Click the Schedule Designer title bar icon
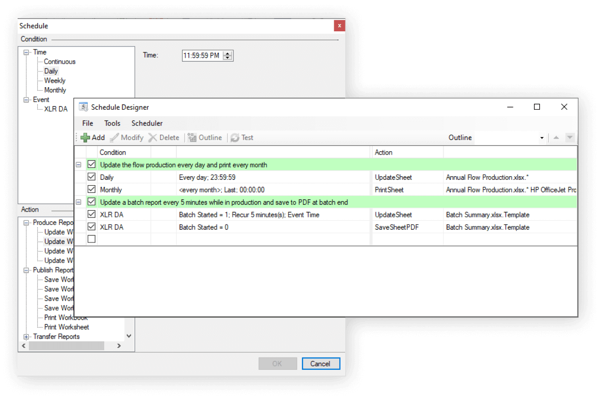This screenshot has width=603, height=405. [x=83, y=107]
